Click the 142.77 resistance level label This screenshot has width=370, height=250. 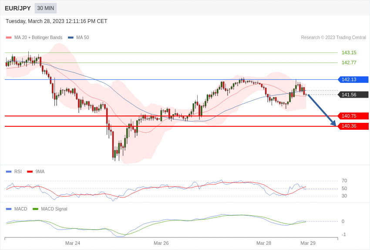[349, 62]
